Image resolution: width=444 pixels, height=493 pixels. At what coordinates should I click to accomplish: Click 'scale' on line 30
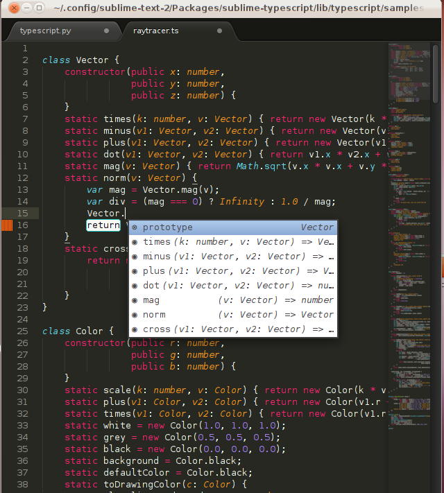[117, 390]
